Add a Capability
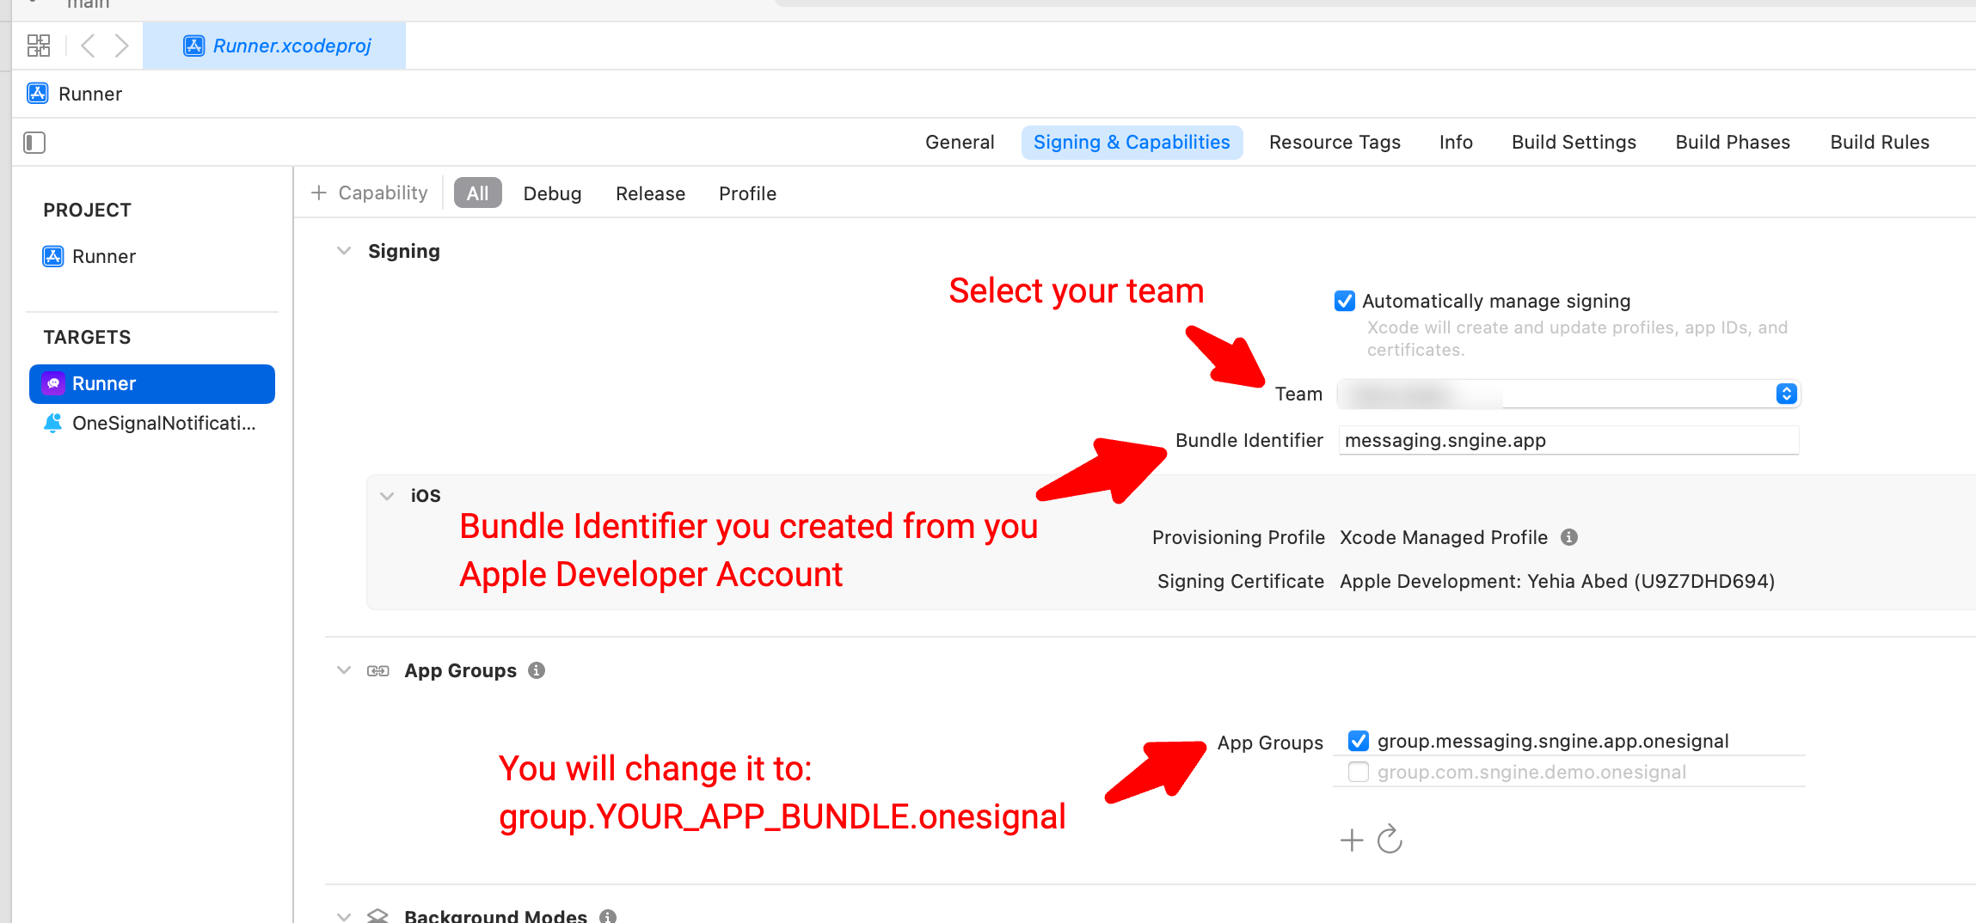Screen dimensions: 1976x923 (370, 193)
